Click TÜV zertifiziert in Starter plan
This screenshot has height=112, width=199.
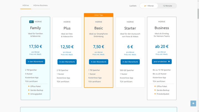126,82
